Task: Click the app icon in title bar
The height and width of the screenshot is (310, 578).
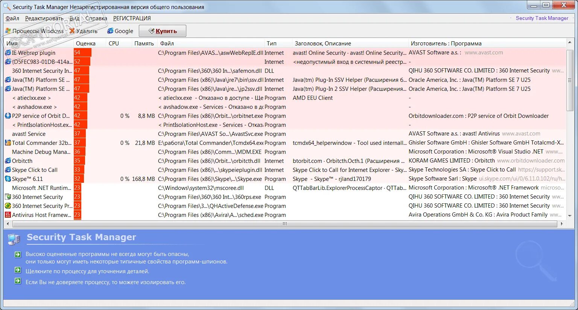Action: click(7, 7)
